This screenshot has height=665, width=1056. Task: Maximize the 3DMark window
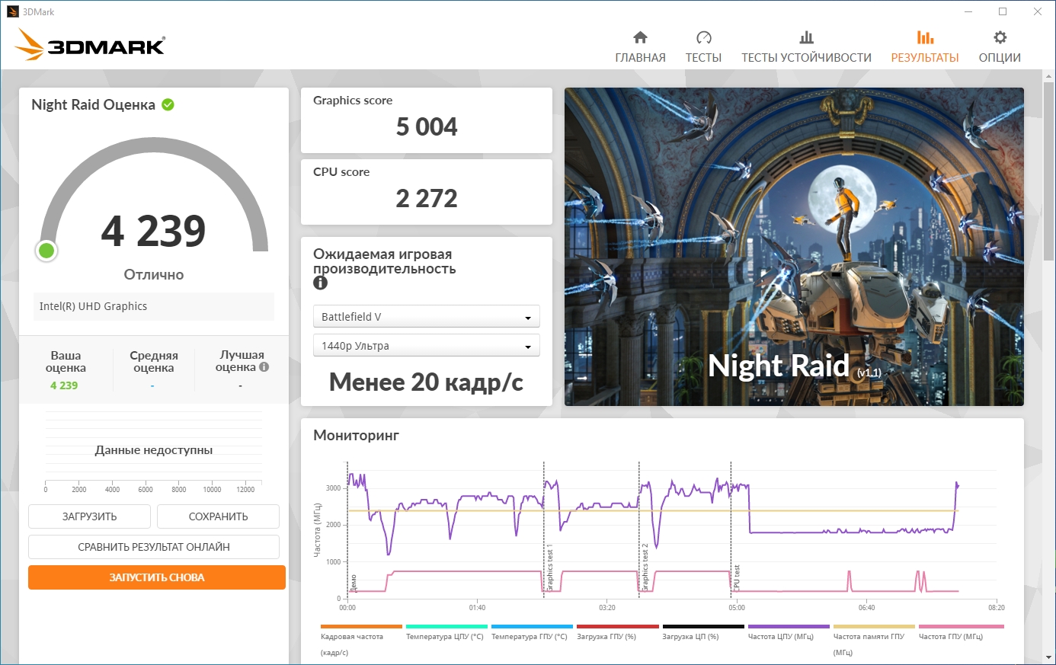click(x=1003, y=11)
